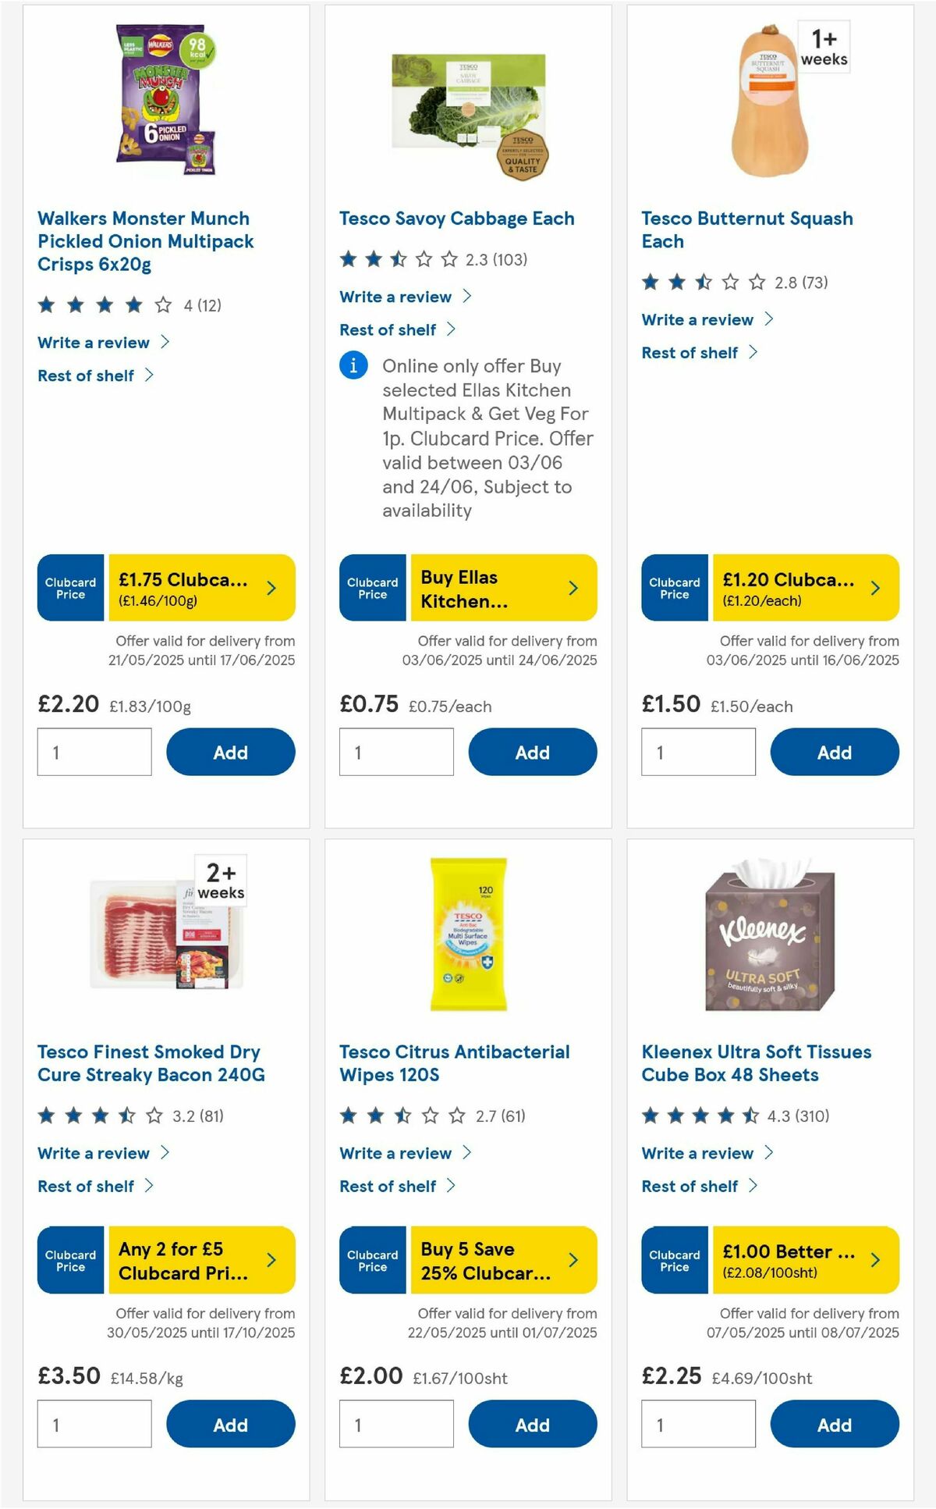The image size is (936, 1509).
Task: Click Clubcard Price badge on Savoy Cabbage
Action: [372, 588]
